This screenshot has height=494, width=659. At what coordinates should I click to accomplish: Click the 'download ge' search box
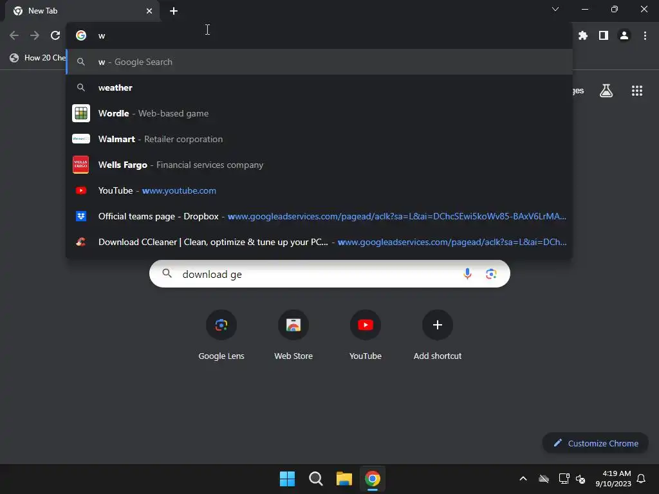pyautogui.click(x=329, y=274)
